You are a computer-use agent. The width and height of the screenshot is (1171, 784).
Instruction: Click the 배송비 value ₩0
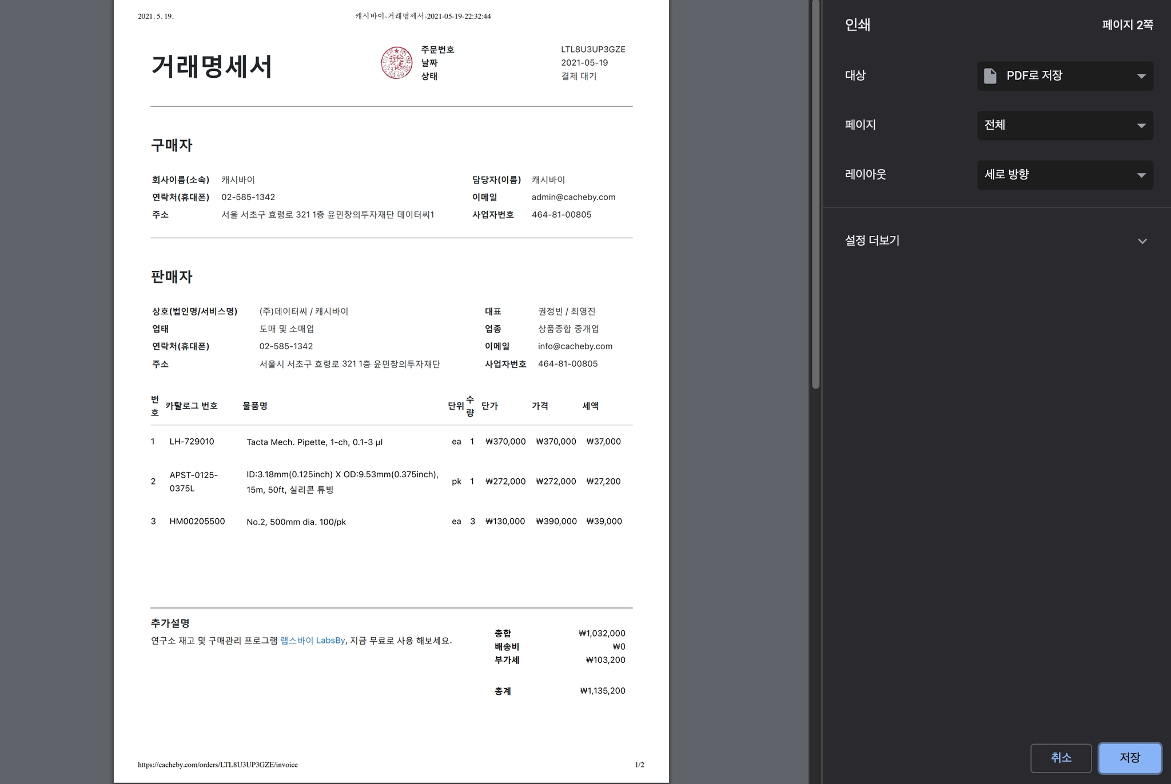[619, 647]
